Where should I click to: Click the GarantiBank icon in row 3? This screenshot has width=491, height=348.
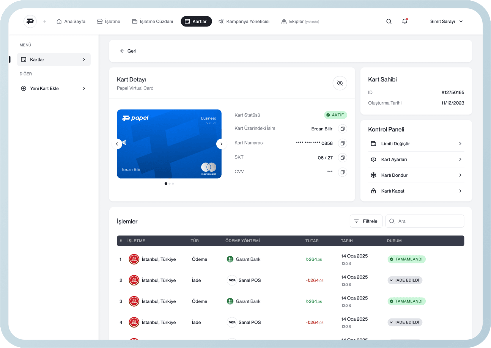(230, 301)
